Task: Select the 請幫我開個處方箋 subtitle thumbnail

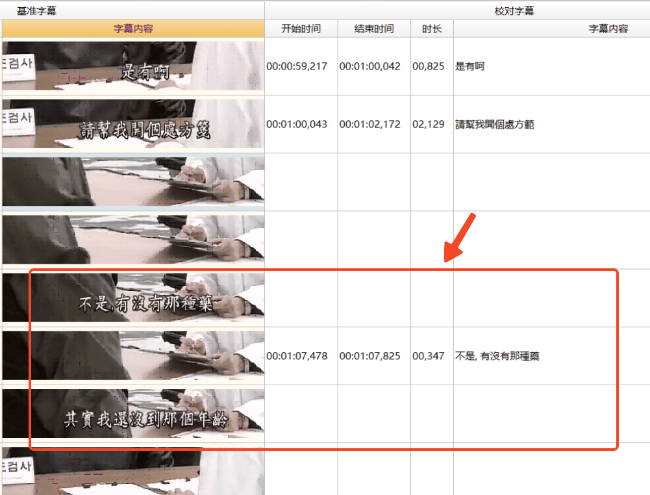Action: pos(132,124)
